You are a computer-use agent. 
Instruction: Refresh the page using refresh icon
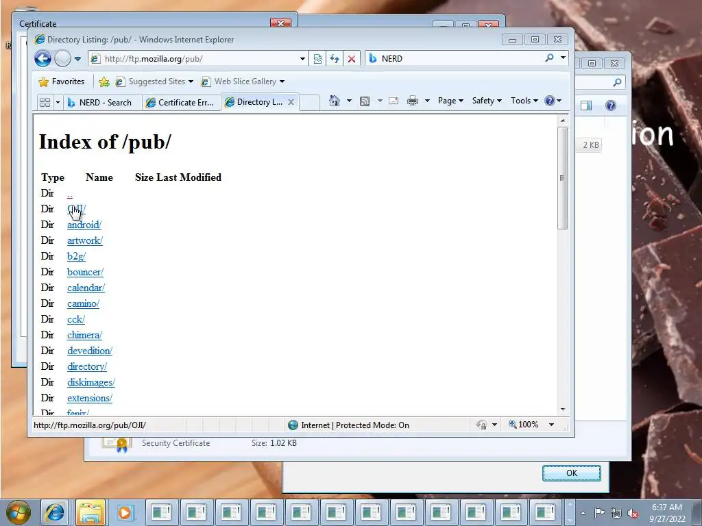(x=335, y=59)
